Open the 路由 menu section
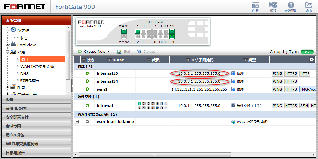 click(x=36, y=100)
